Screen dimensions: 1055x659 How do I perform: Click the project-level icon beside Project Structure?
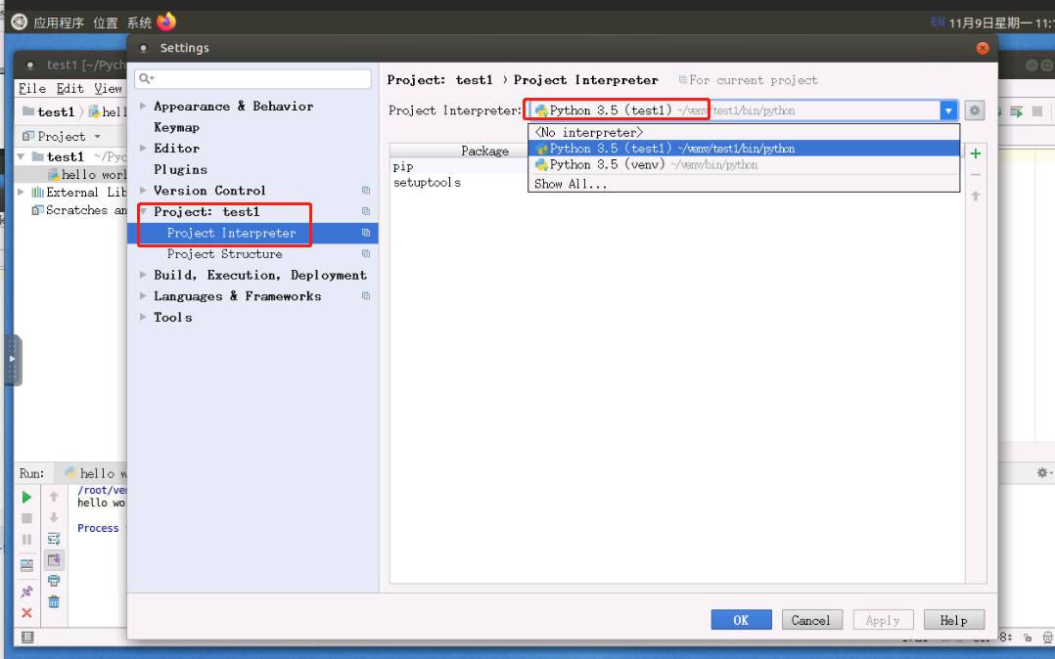(366, 253)
